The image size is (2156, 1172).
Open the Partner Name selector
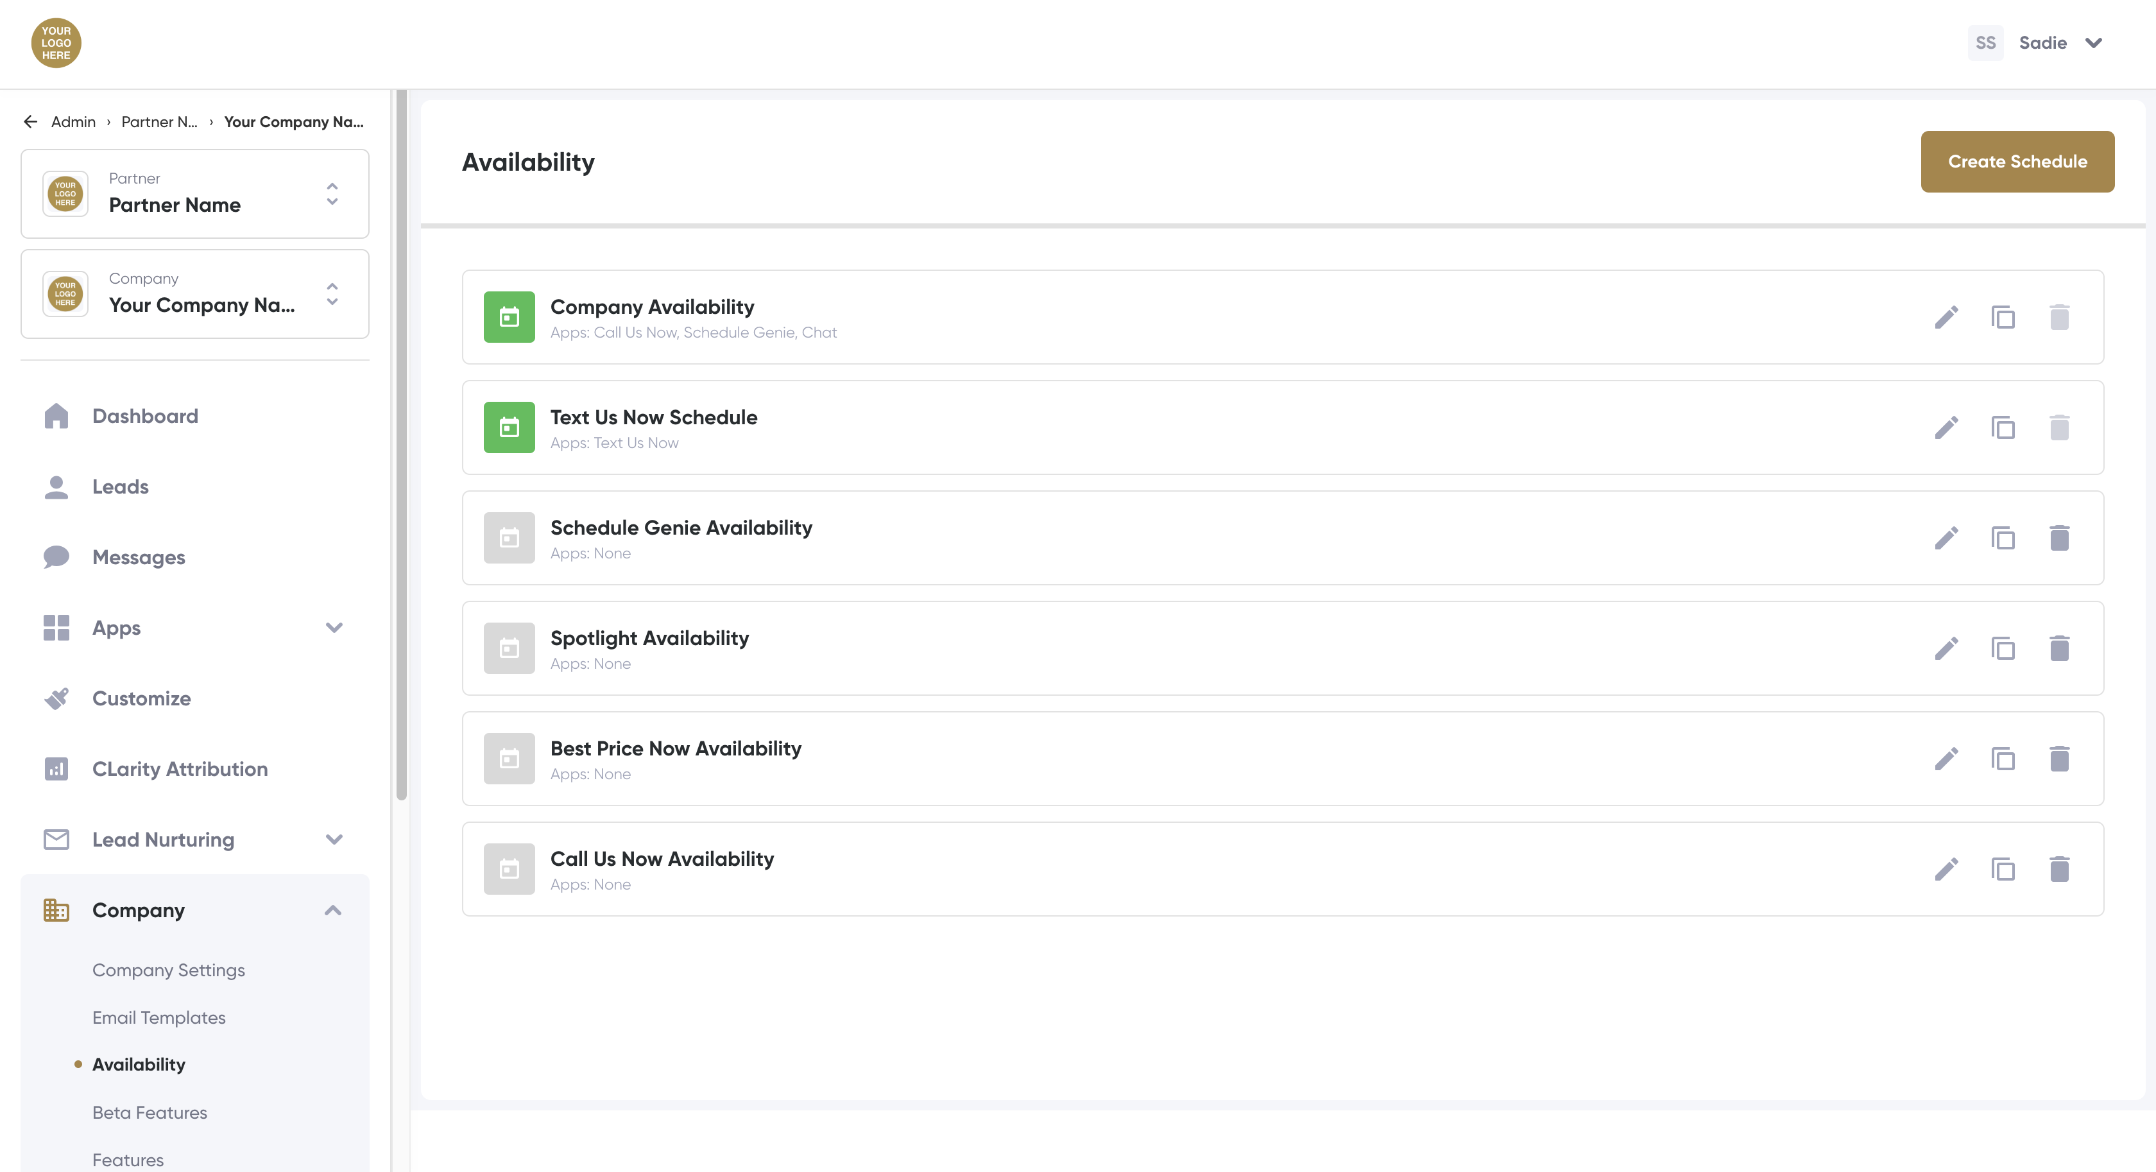[x=194, y=194]
